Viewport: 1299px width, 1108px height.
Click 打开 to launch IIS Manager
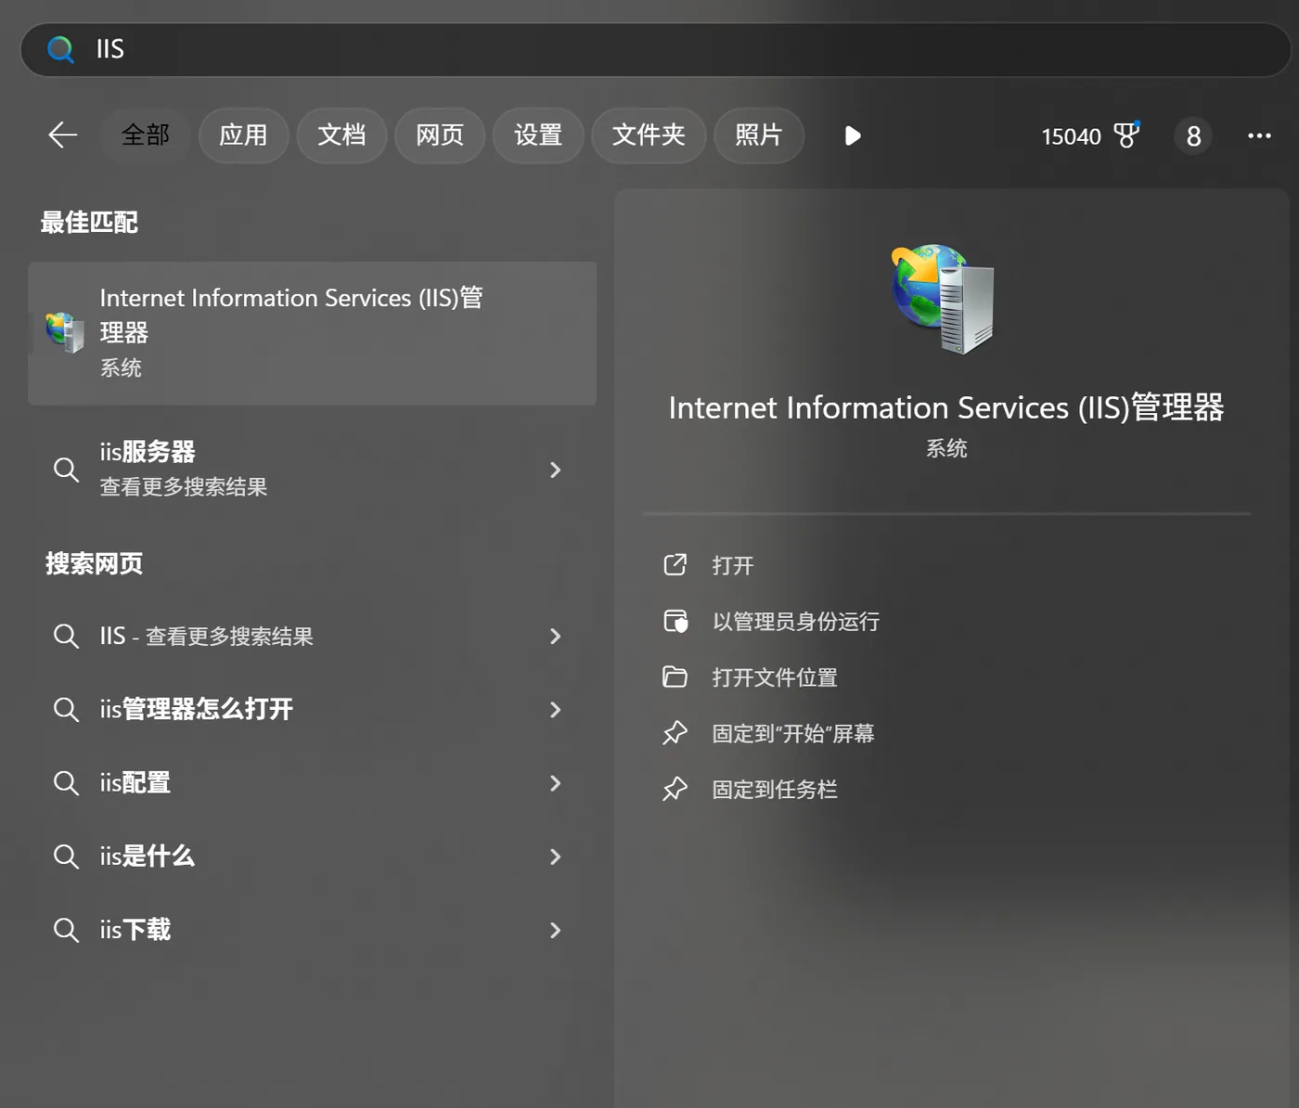click(x=732, y=565)
